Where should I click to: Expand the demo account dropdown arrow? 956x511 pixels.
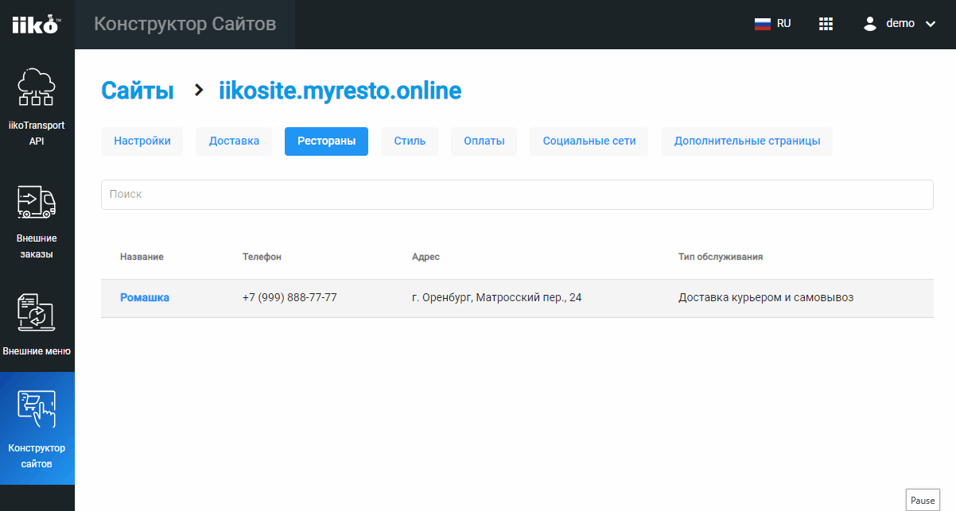pos(931,24)
